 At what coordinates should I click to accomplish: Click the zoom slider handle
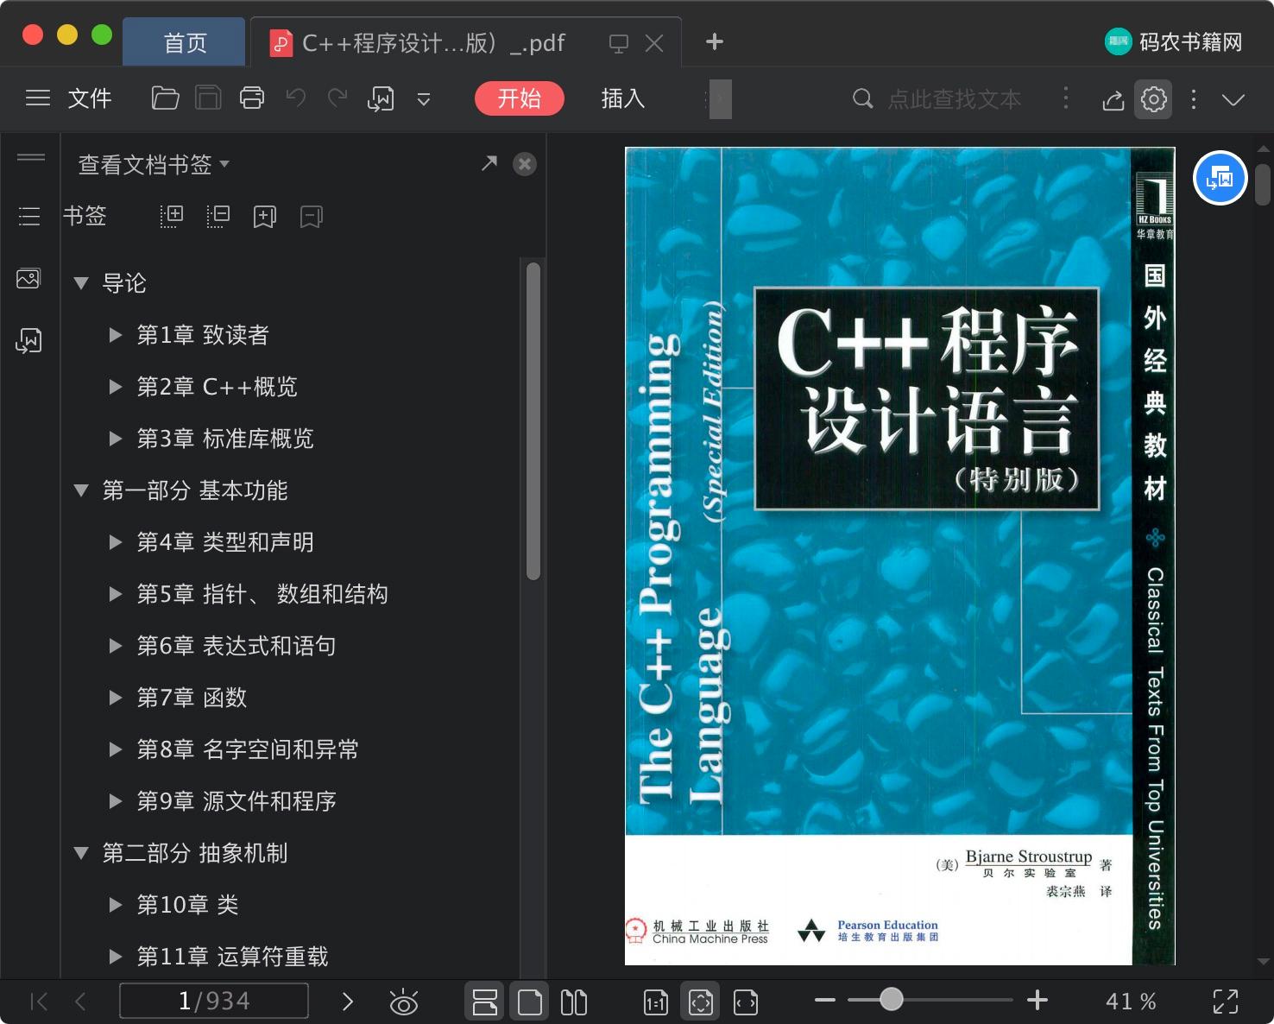tap(891, 1000)
